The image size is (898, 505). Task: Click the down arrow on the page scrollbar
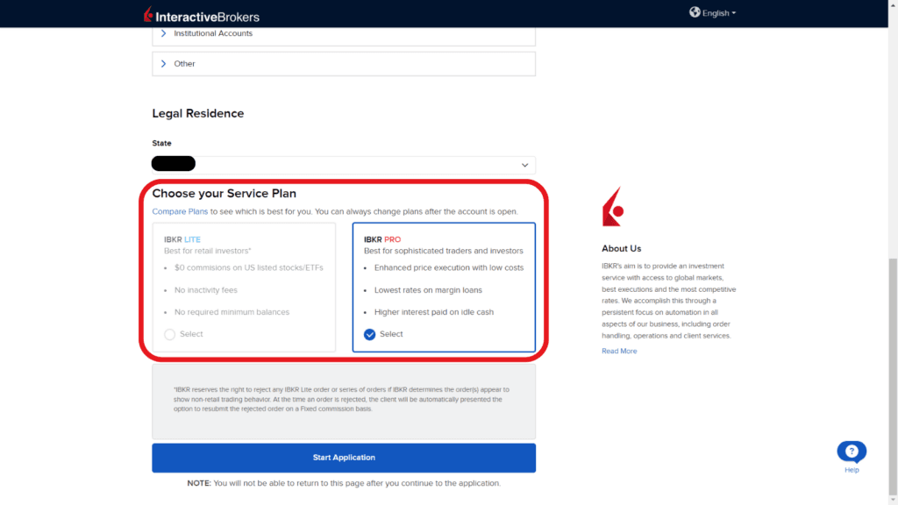(892, 499)
